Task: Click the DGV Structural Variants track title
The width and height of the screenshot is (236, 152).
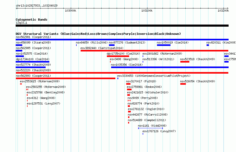Action: coord(98,34)
